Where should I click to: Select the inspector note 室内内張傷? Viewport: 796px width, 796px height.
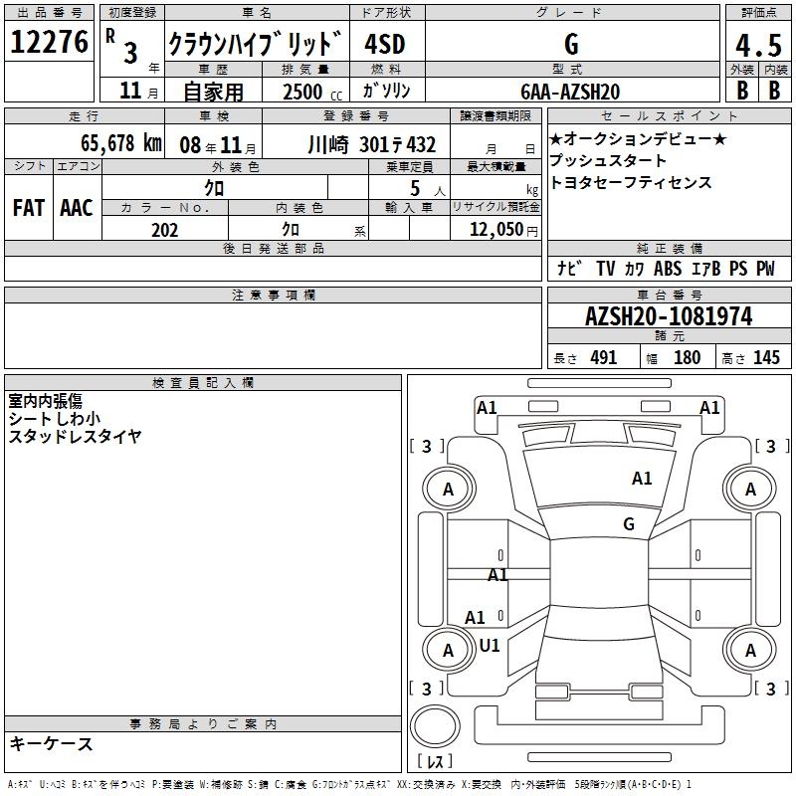pos(46,401)
